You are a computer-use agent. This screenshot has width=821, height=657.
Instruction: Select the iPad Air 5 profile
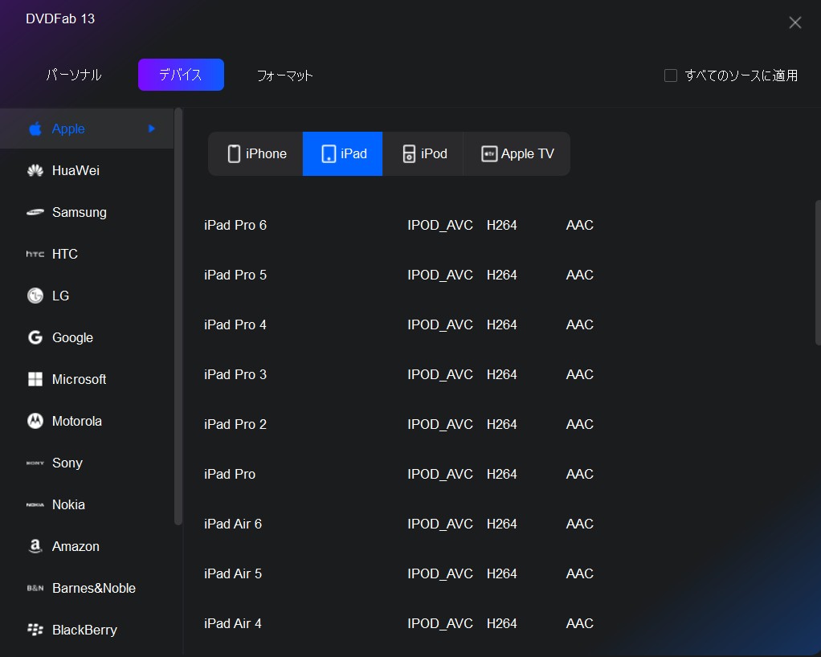tap(233, 573)
